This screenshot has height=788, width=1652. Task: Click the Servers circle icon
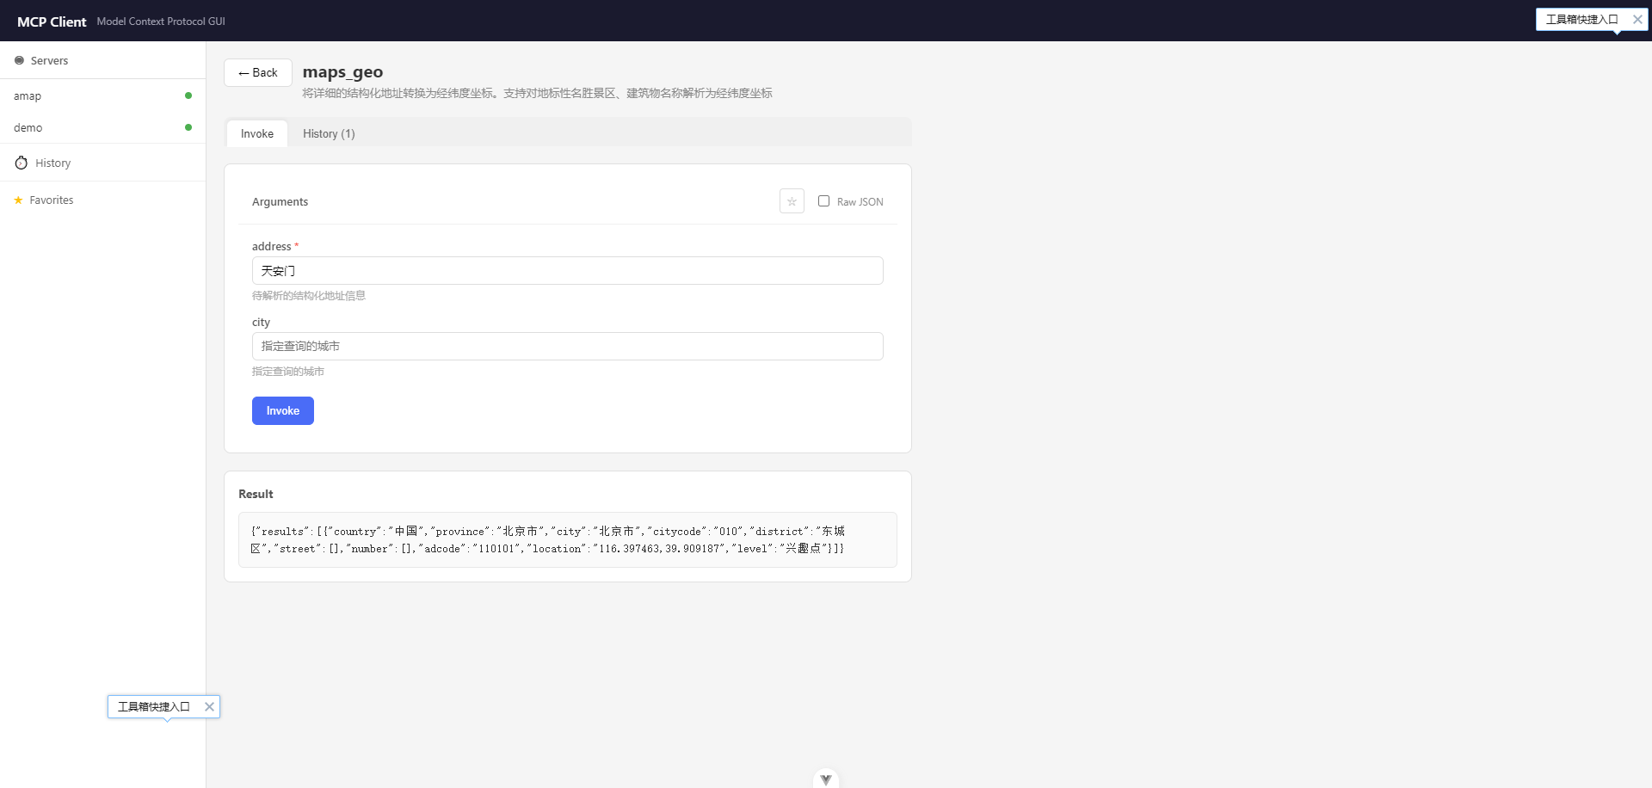19,60
